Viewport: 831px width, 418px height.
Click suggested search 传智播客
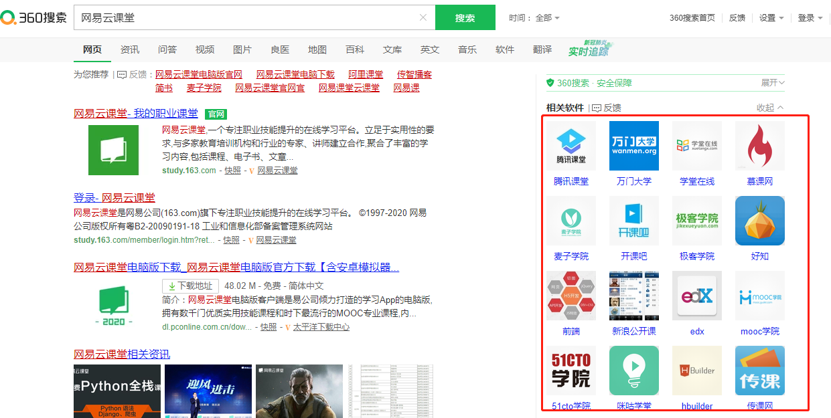tap(414, 74)
